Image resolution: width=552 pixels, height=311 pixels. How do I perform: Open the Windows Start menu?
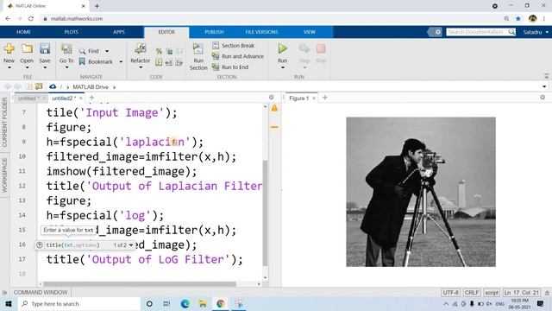(x=9, y=303)
